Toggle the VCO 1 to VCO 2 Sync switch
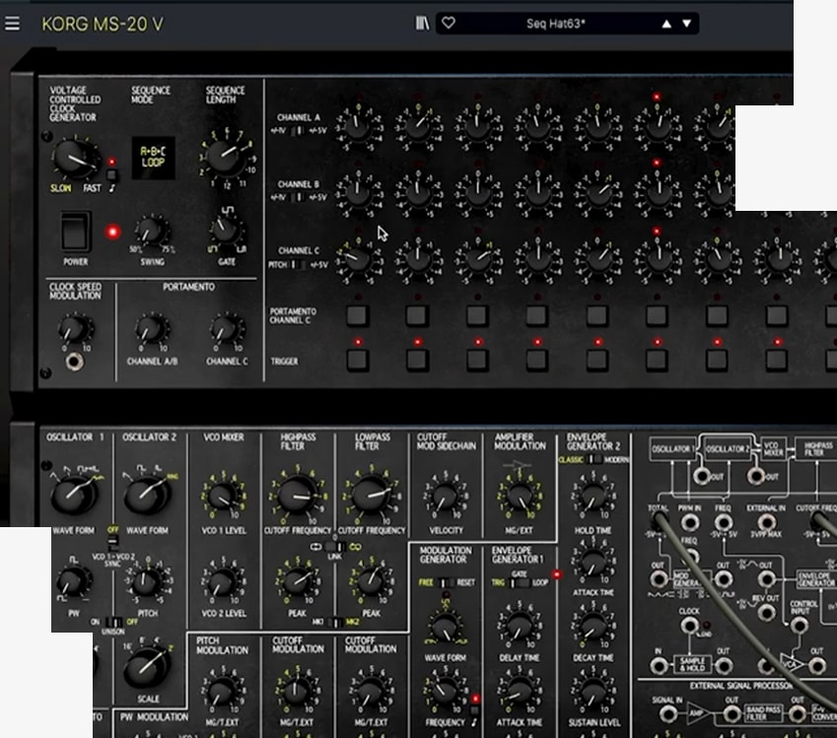The height and width of the screenshot is (738, 837). 112,544
